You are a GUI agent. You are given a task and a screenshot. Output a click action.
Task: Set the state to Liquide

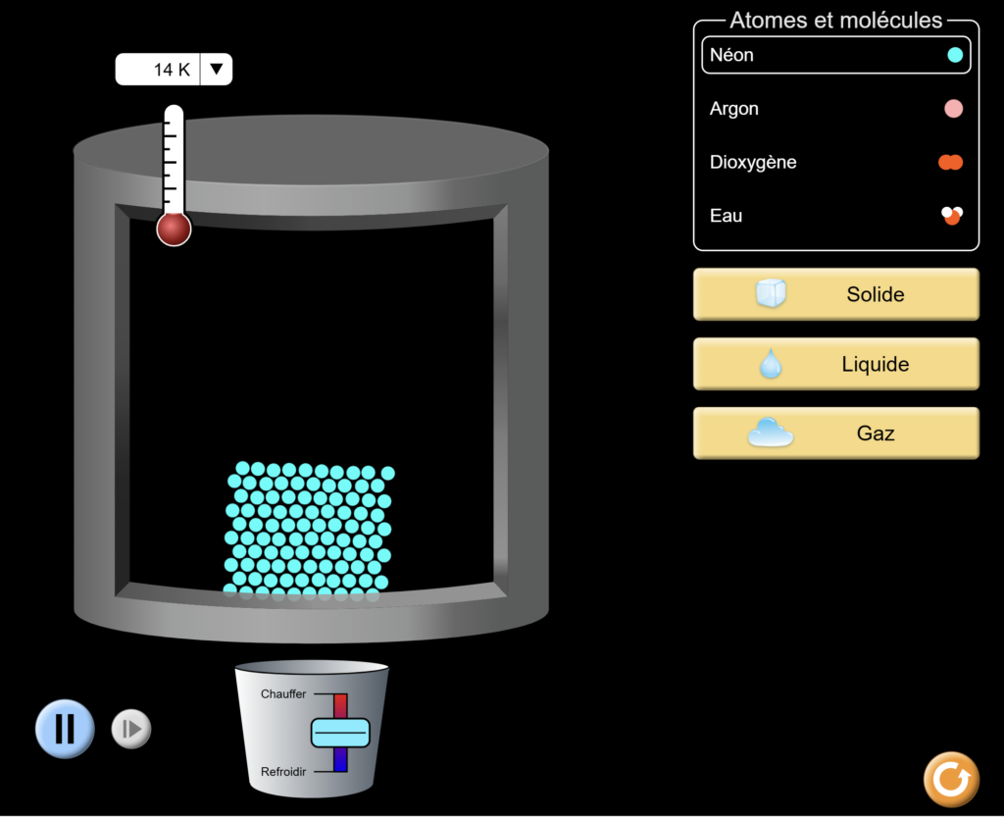point(836,364)
